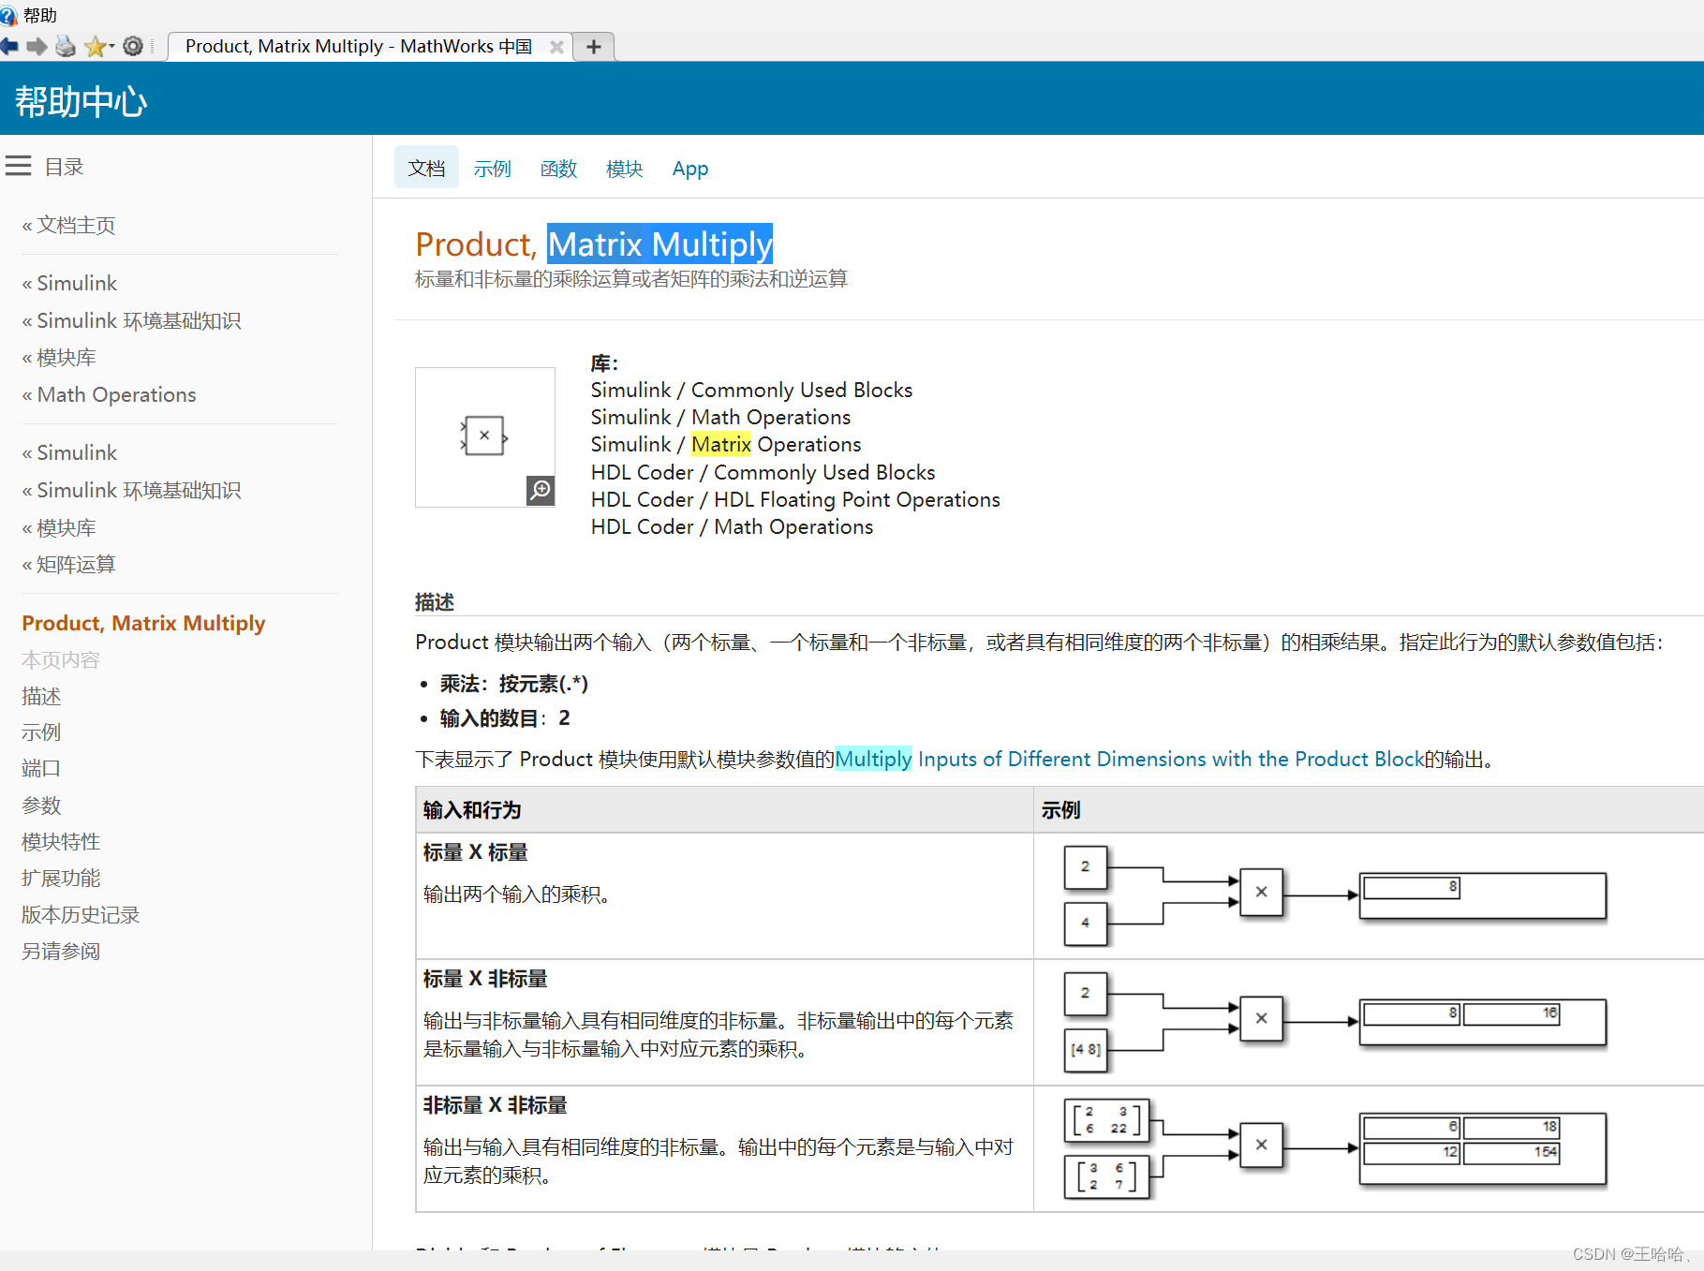The height and width of the screenshot is (1271, 1704).
Task: Click the 输入和行为 table header
Action: click(x=472, y=810)
